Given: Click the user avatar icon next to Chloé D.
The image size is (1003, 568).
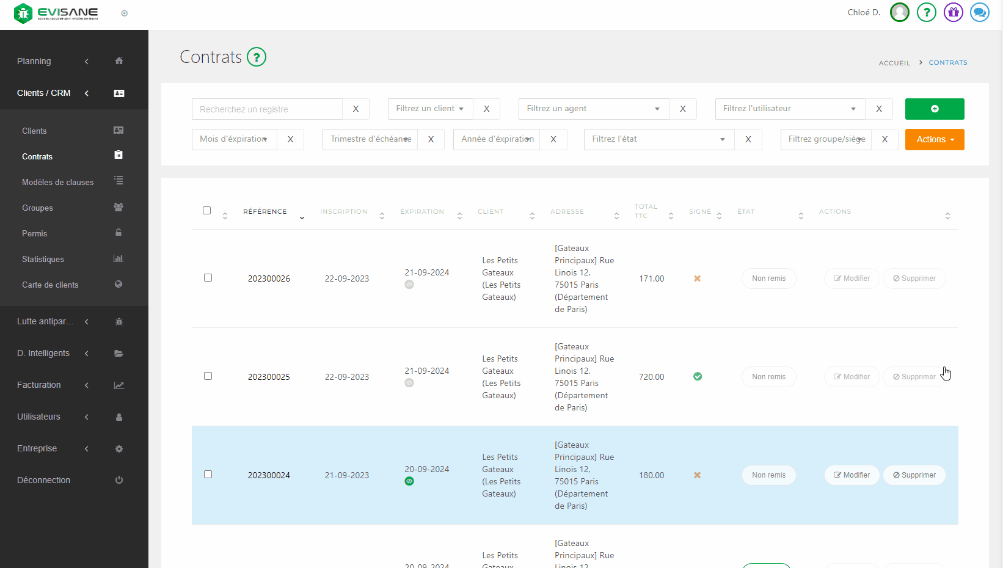Looking at the screenshot, I should click(x=899, y=12).
